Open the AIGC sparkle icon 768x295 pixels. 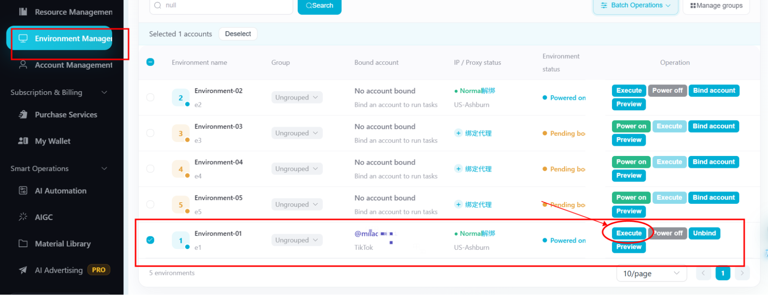(23, 217)
